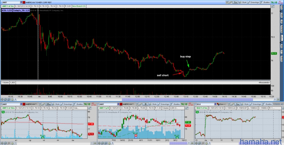
Task: Change the 1m timeframe on main chart
Action: click(x=235, y=2)
